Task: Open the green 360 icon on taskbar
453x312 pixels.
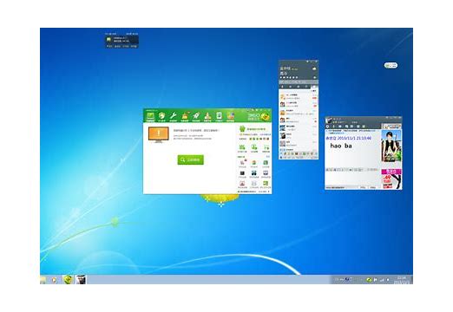Action: (x=68, y=279)
